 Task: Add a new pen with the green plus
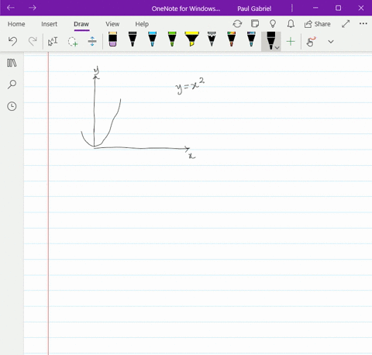[x=291, y=42]
